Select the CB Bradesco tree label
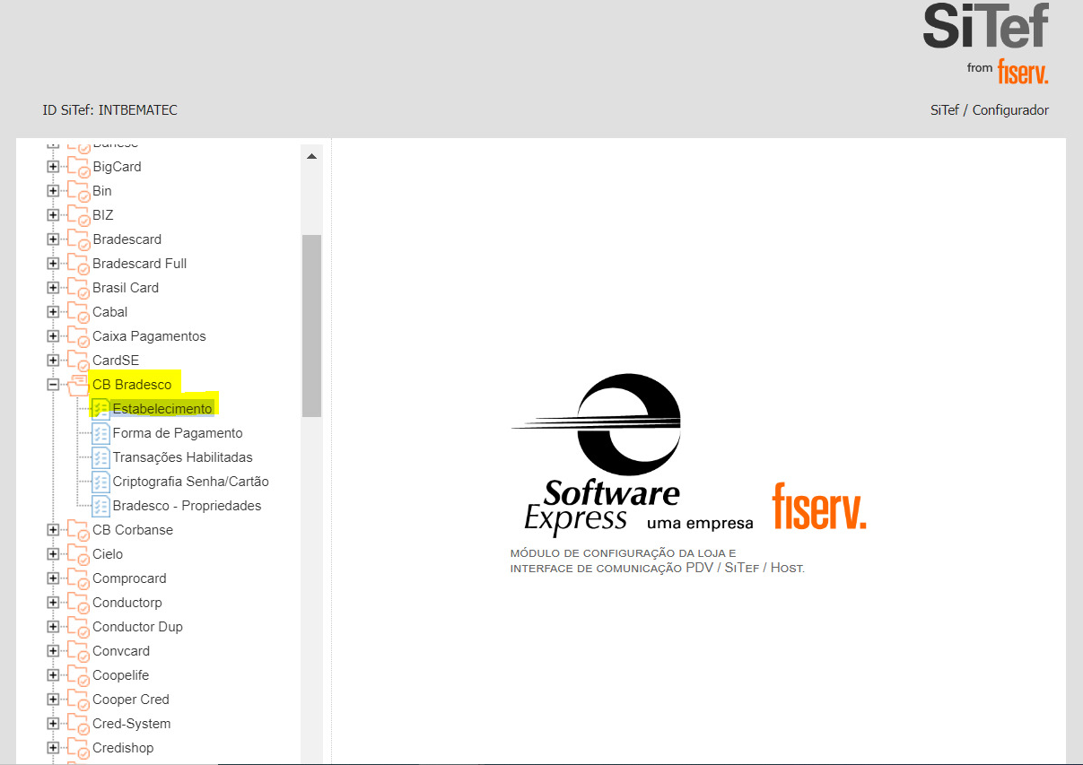 132,385
